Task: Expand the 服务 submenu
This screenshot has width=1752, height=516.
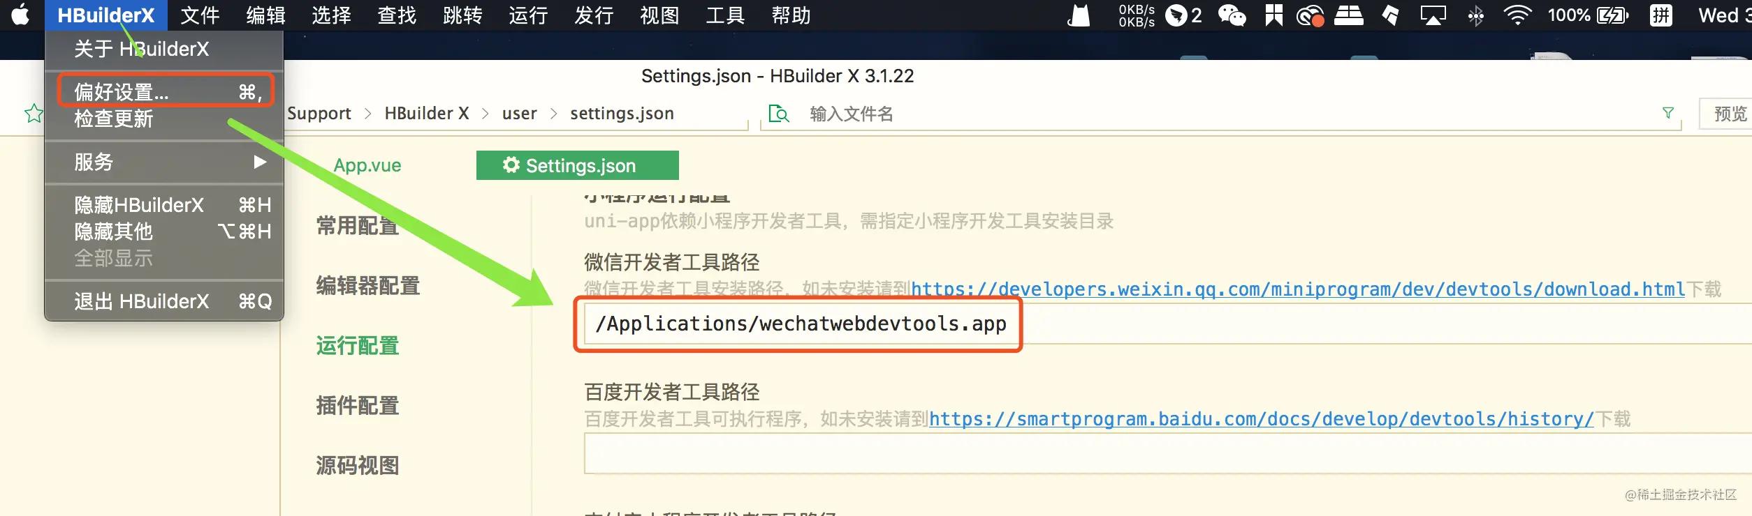Action: [x=164, y=162]
